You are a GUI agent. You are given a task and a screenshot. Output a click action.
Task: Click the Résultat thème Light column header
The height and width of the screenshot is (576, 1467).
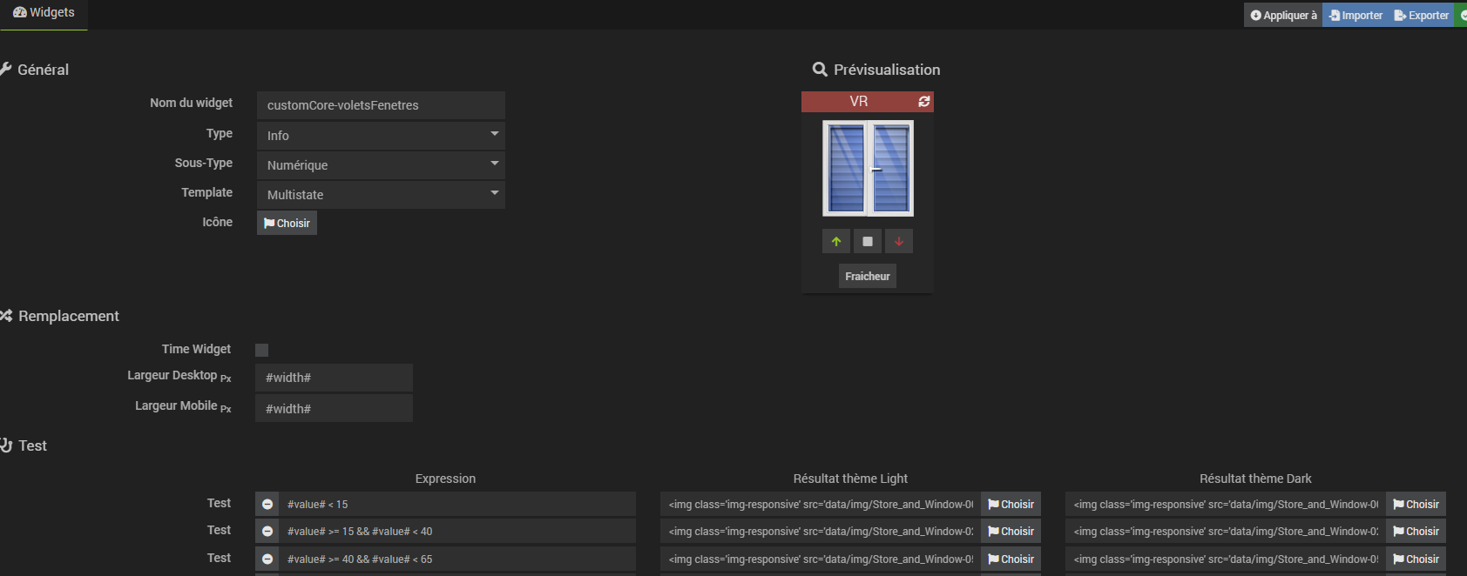click(x=850, y=479)
